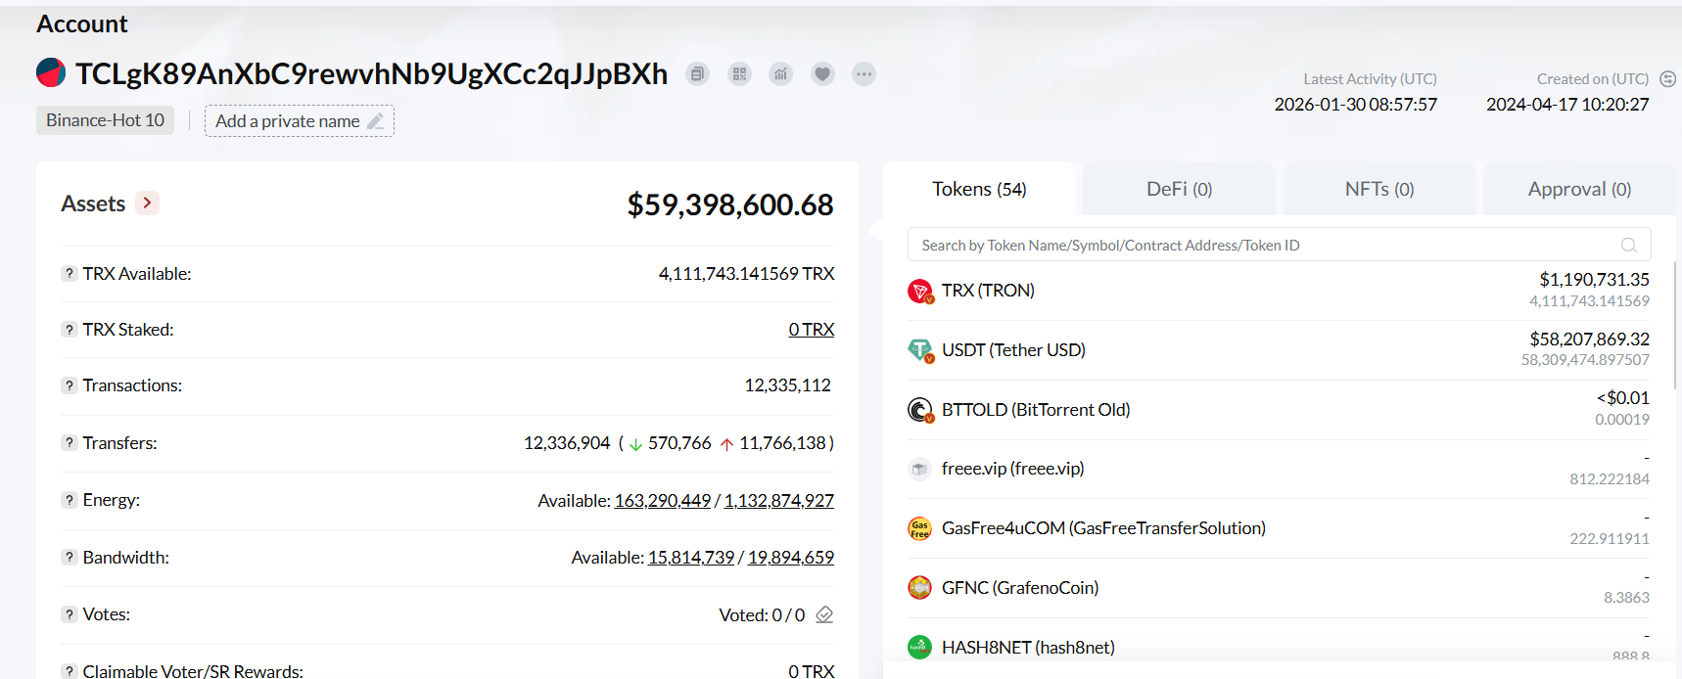Click the pencil edit icon for private name
The width and height of the screenshot is (1682, 679).
pyautogui.click(x=376, y=121)
